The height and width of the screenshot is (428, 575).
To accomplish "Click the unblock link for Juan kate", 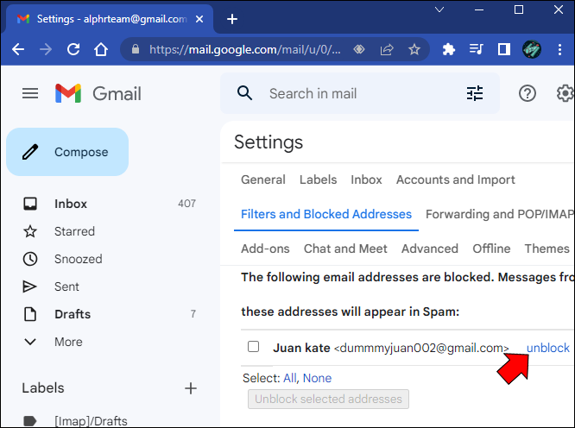I will tap(548, 348).
